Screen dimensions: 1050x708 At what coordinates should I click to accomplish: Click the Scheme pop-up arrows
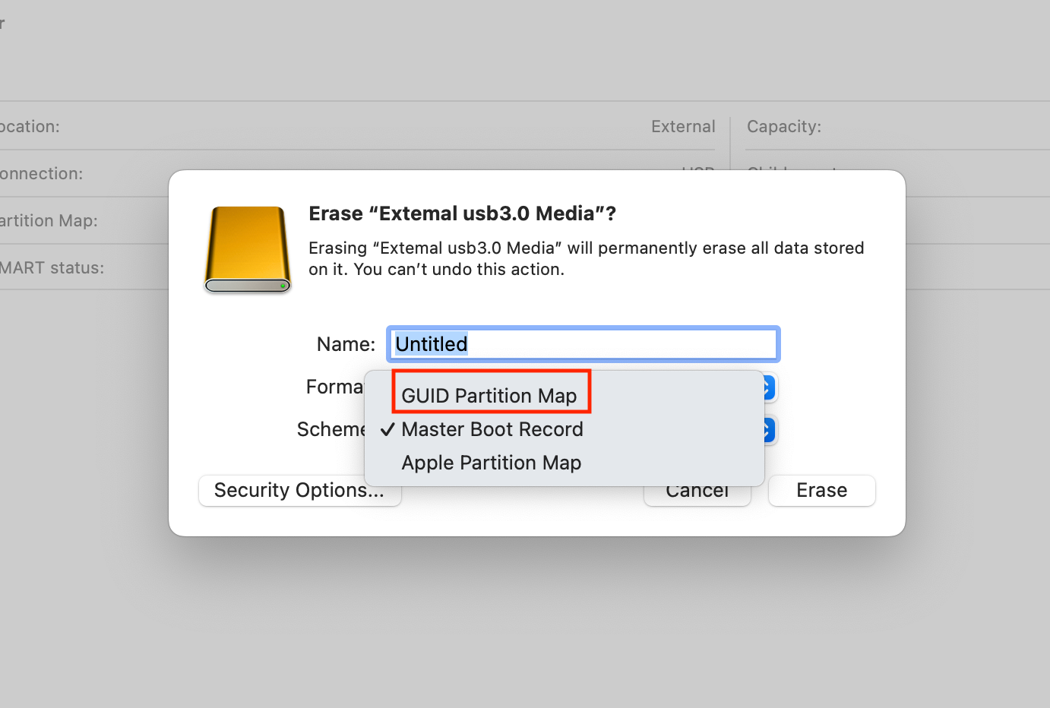pos(769,430)
